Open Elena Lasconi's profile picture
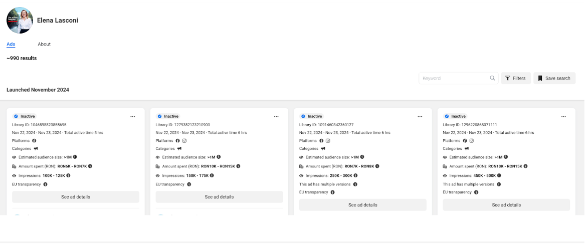586x245 pixels. [20, 21]
